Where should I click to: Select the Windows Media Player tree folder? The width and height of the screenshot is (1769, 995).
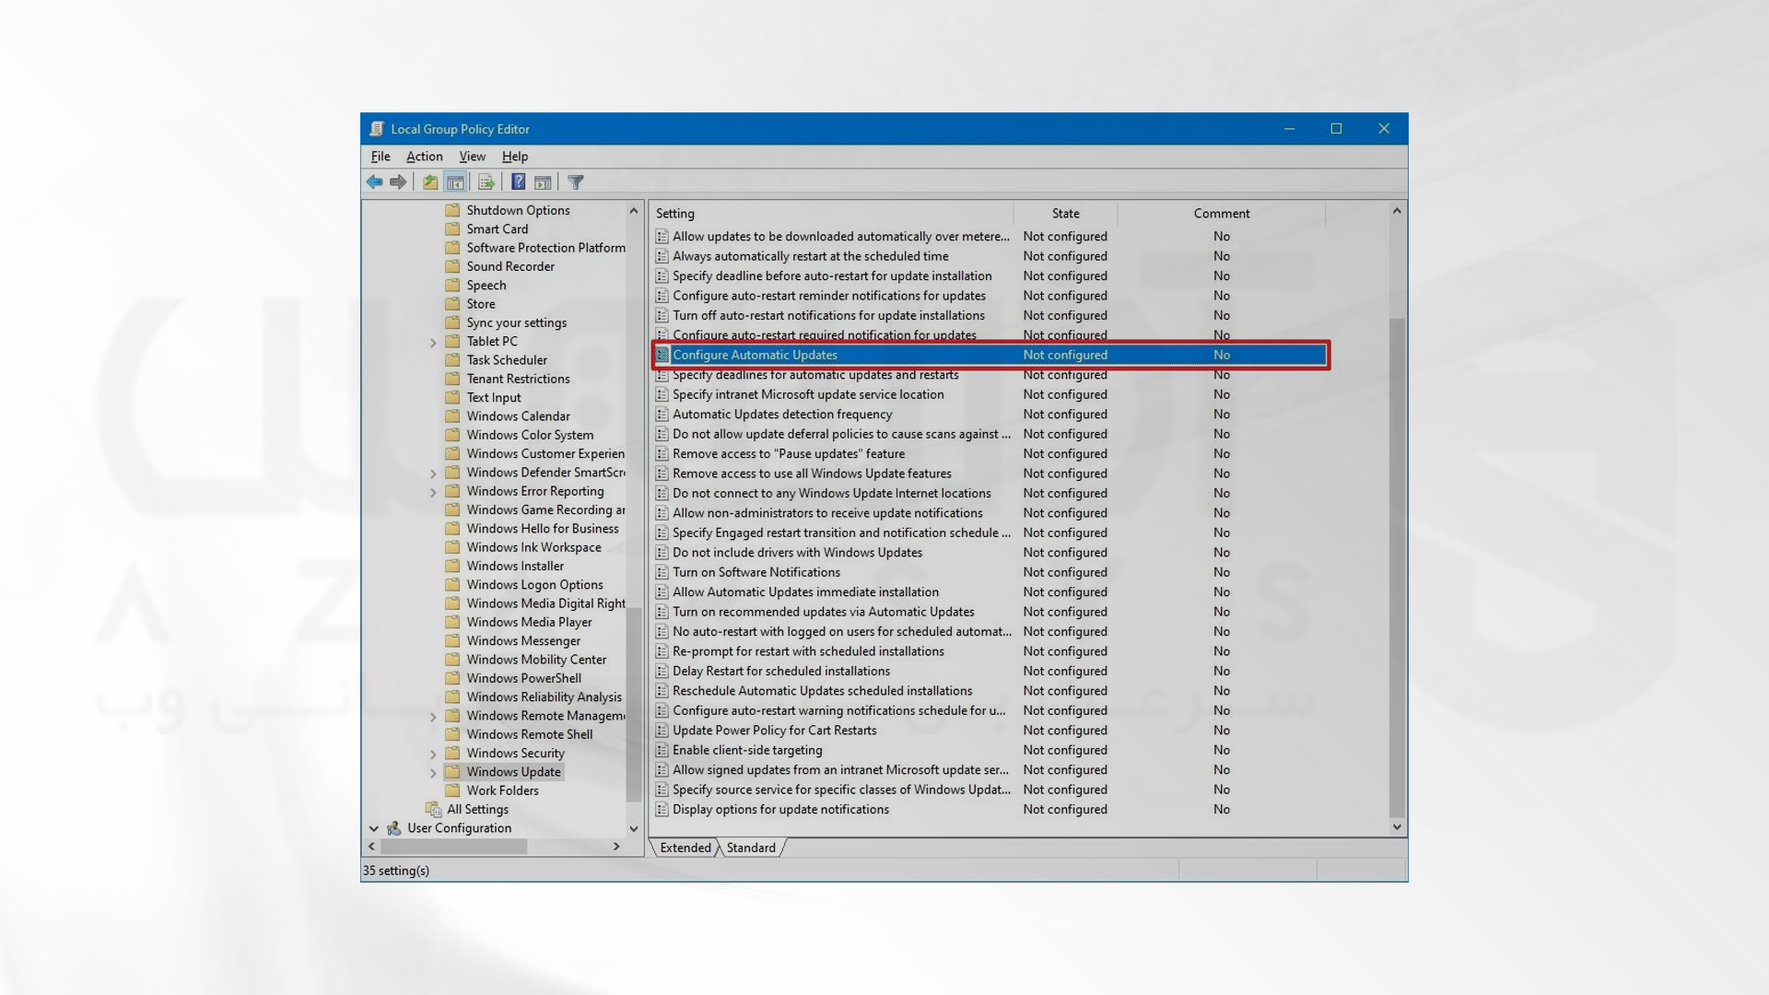coord(529,622)
